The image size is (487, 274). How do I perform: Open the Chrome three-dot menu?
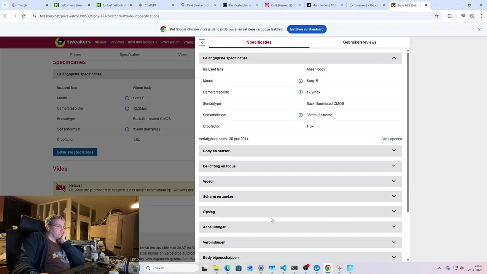pyautogui.click(x=481, y=16)
